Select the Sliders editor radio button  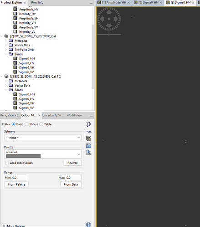click(26, 124)
